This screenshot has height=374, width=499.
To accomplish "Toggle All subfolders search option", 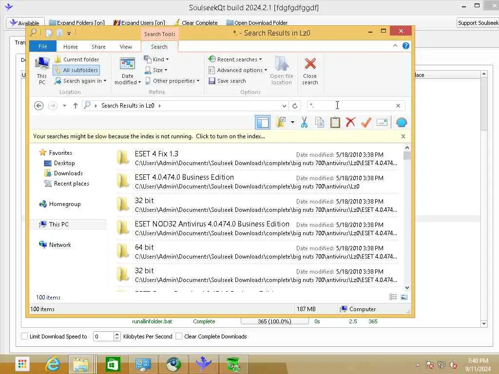I will point(77,70).
